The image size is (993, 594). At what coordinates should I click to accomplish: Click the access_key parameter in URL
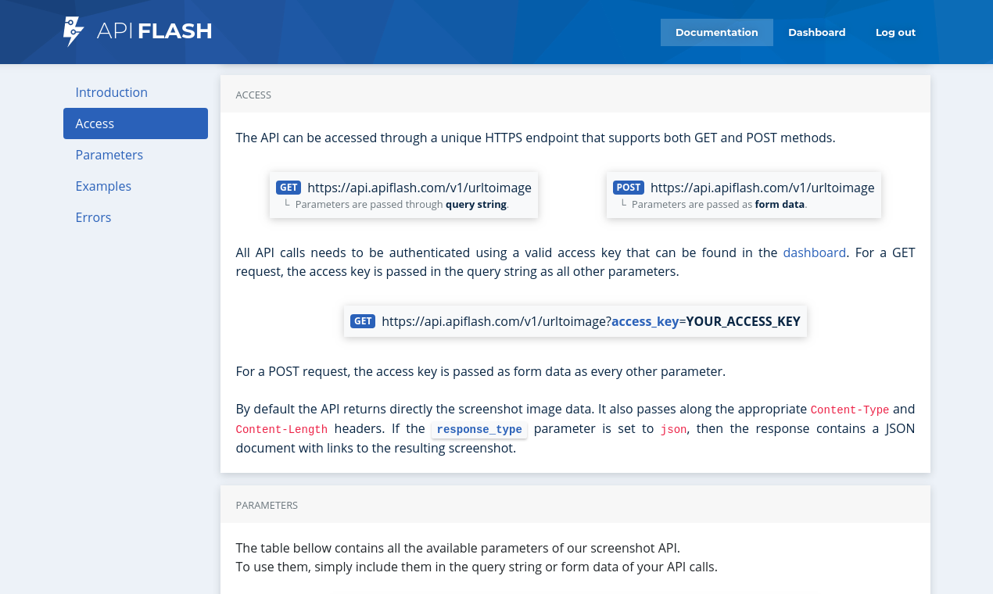(645, 321)
